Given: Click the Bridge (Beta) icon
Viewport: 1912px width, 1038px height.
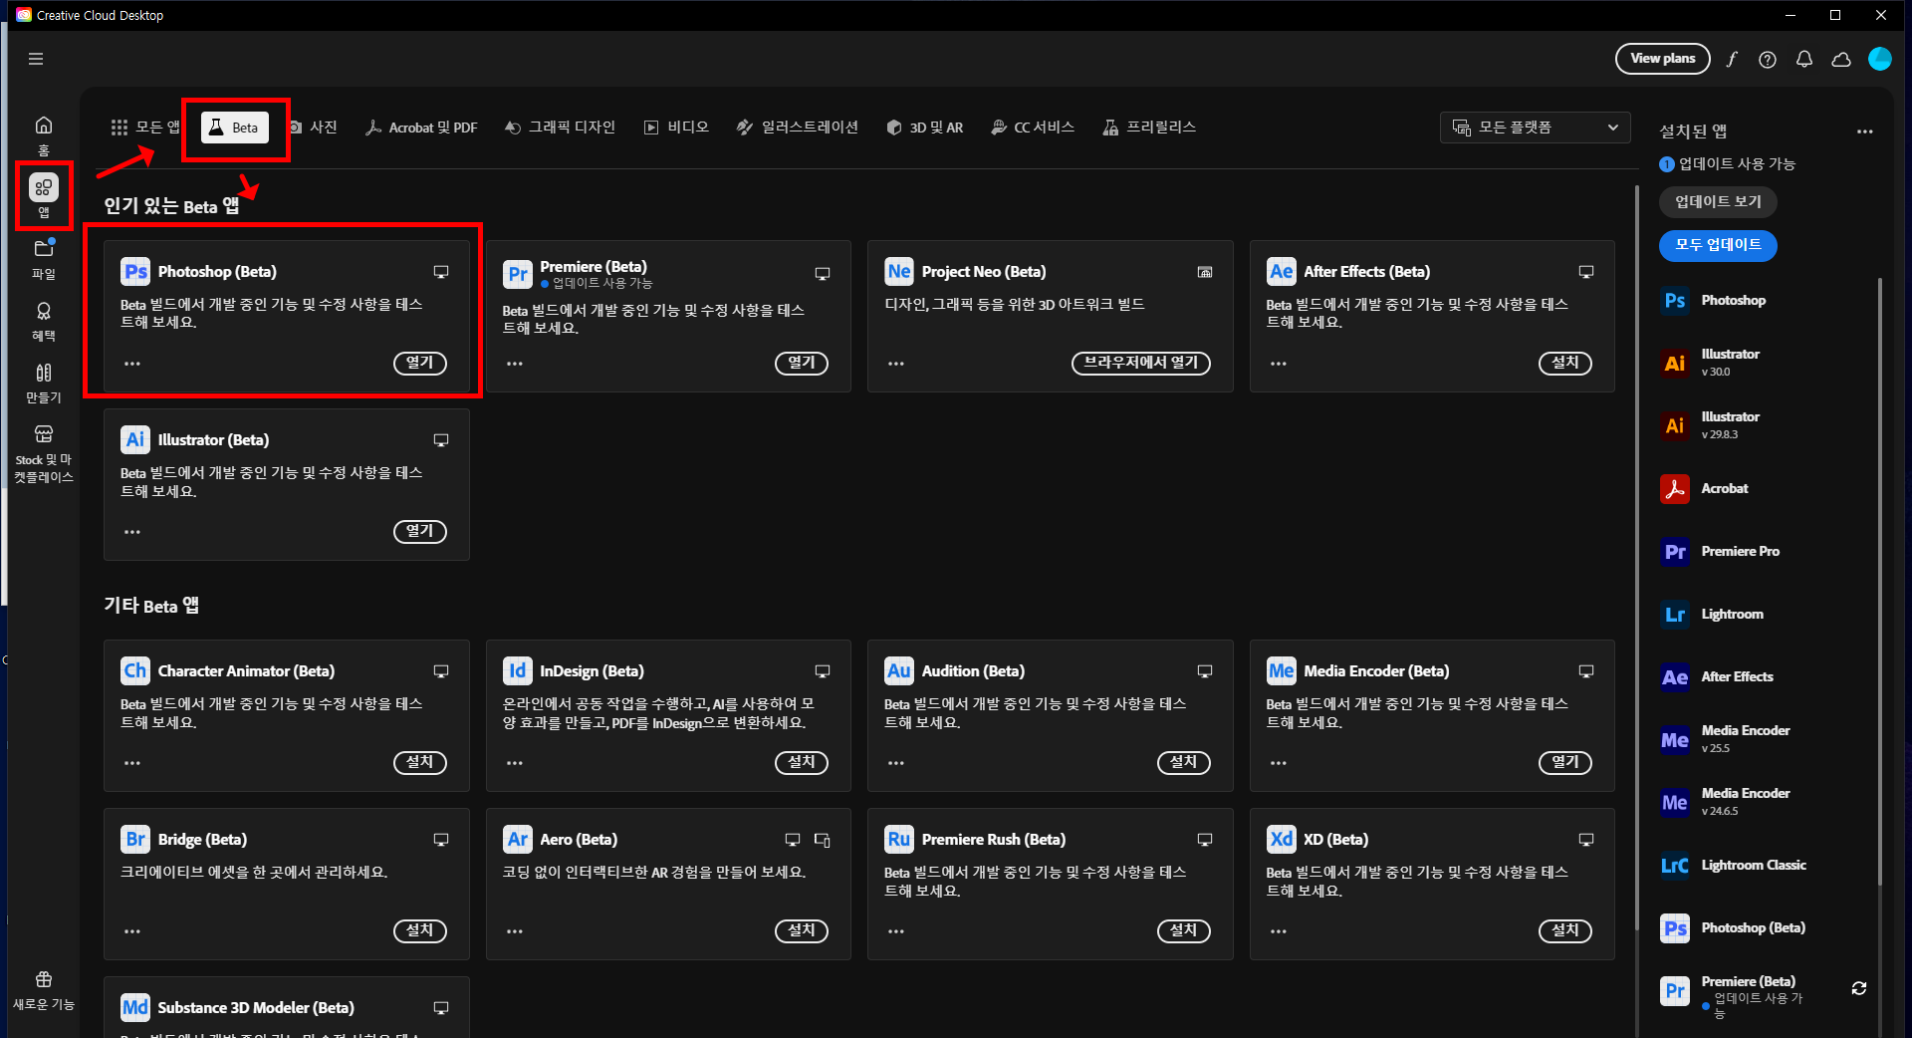Looking at the screenshot, I should coord(135,840).
